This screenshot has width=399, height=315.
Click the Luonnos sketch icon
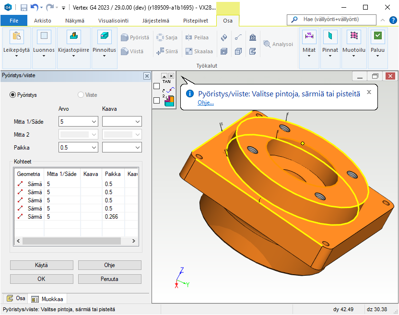click(x=44, y=37)
